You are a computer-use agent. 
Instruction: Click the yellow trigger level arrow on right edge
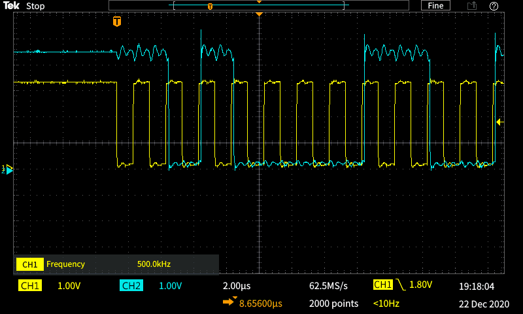[500, 122]
